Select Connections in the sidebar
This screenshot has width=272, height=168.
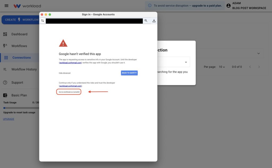coord(20,58)
